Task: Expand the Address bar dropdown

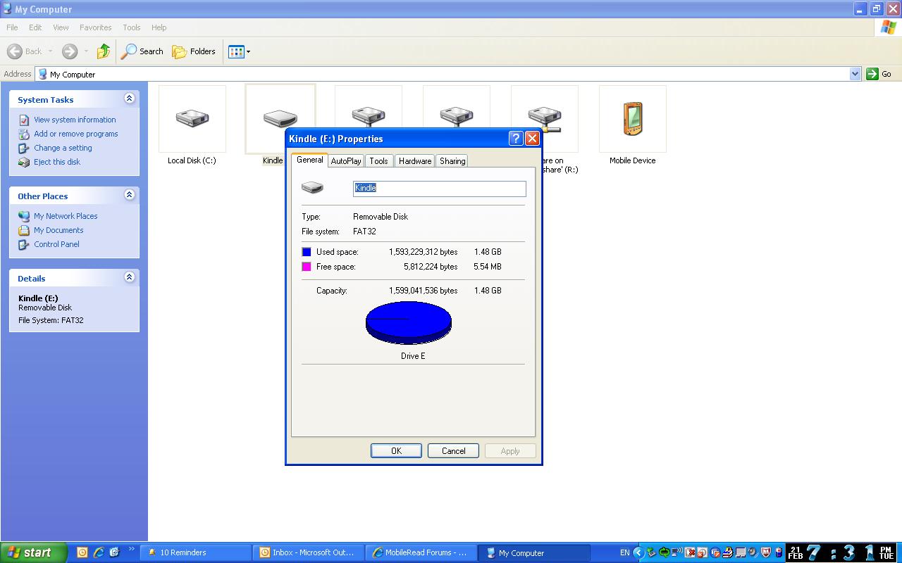Action: point(855,74)
